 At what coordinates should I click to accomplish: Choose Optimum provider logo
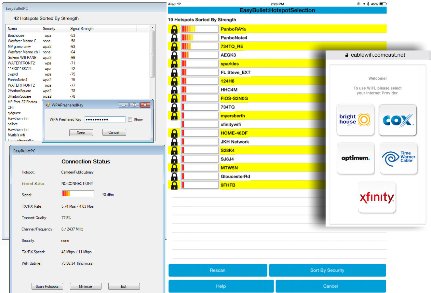pyautogui.click(x=356, y=158)
